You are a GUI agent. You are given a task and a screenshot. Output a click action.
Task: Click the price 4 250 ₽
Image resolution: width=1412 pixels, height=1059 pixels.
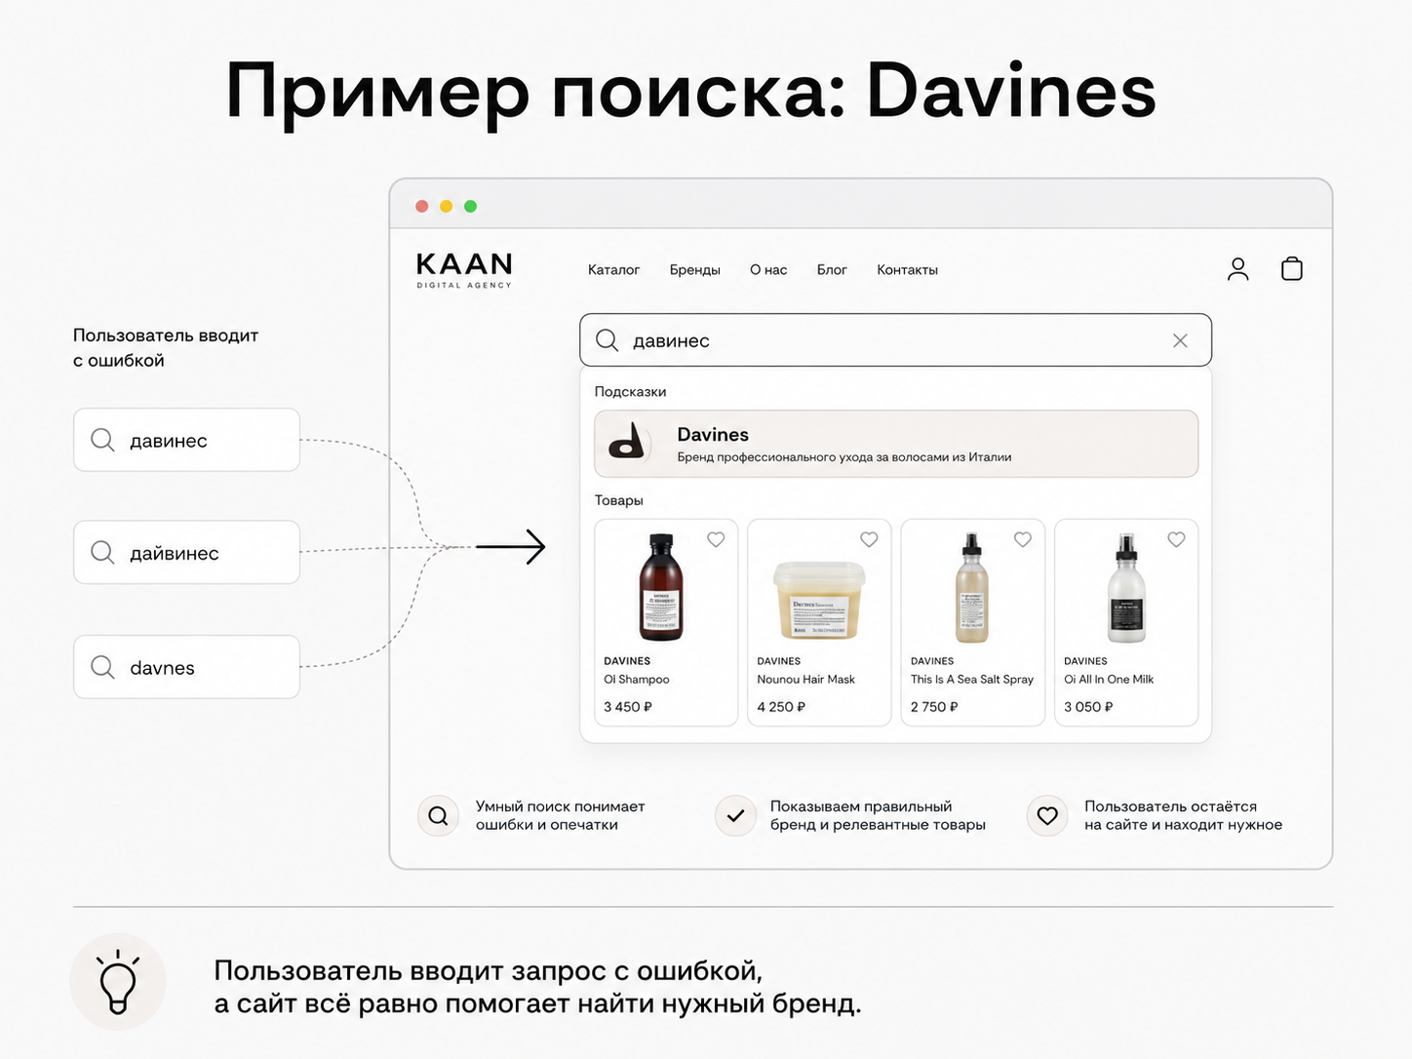pyautogui.click(x=781, y=707)
